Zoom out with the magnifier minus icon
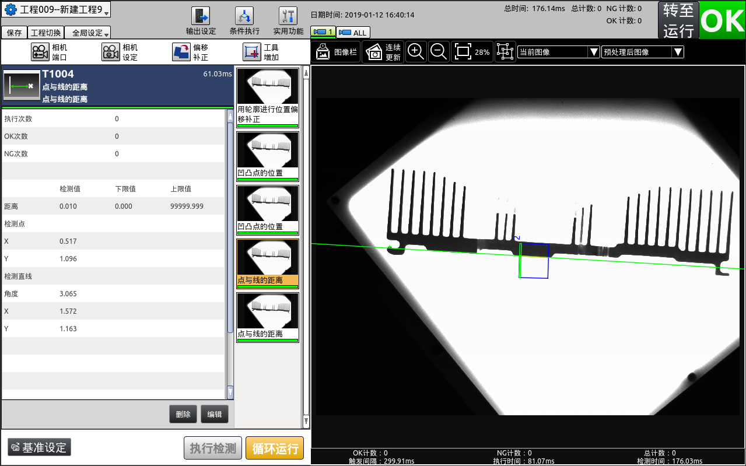746x466 pixels. [x=439, y=52]
